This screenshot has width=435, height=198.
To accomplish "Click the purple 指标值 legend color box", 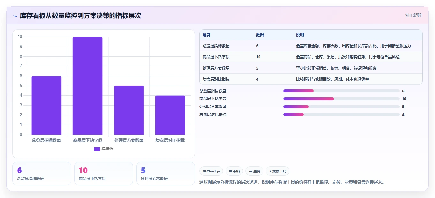I will 97,149.
